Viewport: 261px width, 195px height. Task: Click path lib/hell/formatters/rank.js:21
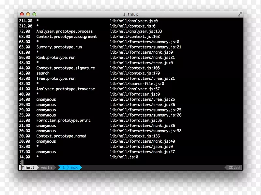(143, 58)
